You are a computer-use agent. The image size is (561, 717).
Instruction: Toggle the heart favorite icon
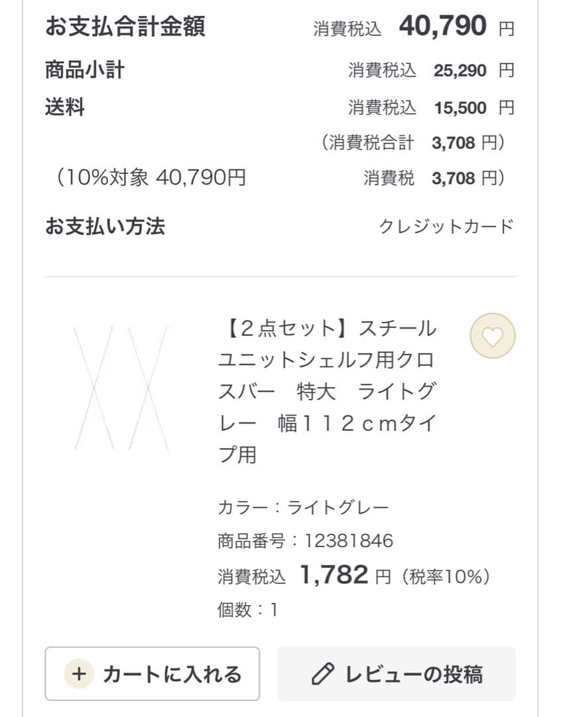[x=492, y=337]
